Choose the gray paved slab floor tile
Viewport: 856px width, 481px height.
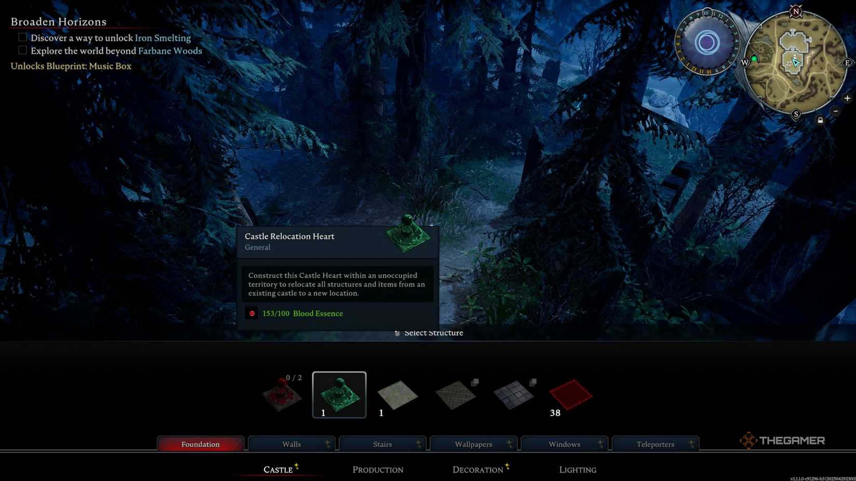click(x=513, y=395)
